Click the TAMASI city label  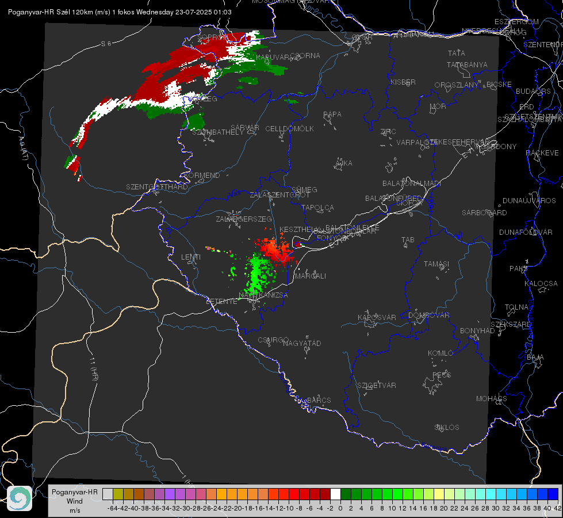pyautogui.click(x=436, y=264)
